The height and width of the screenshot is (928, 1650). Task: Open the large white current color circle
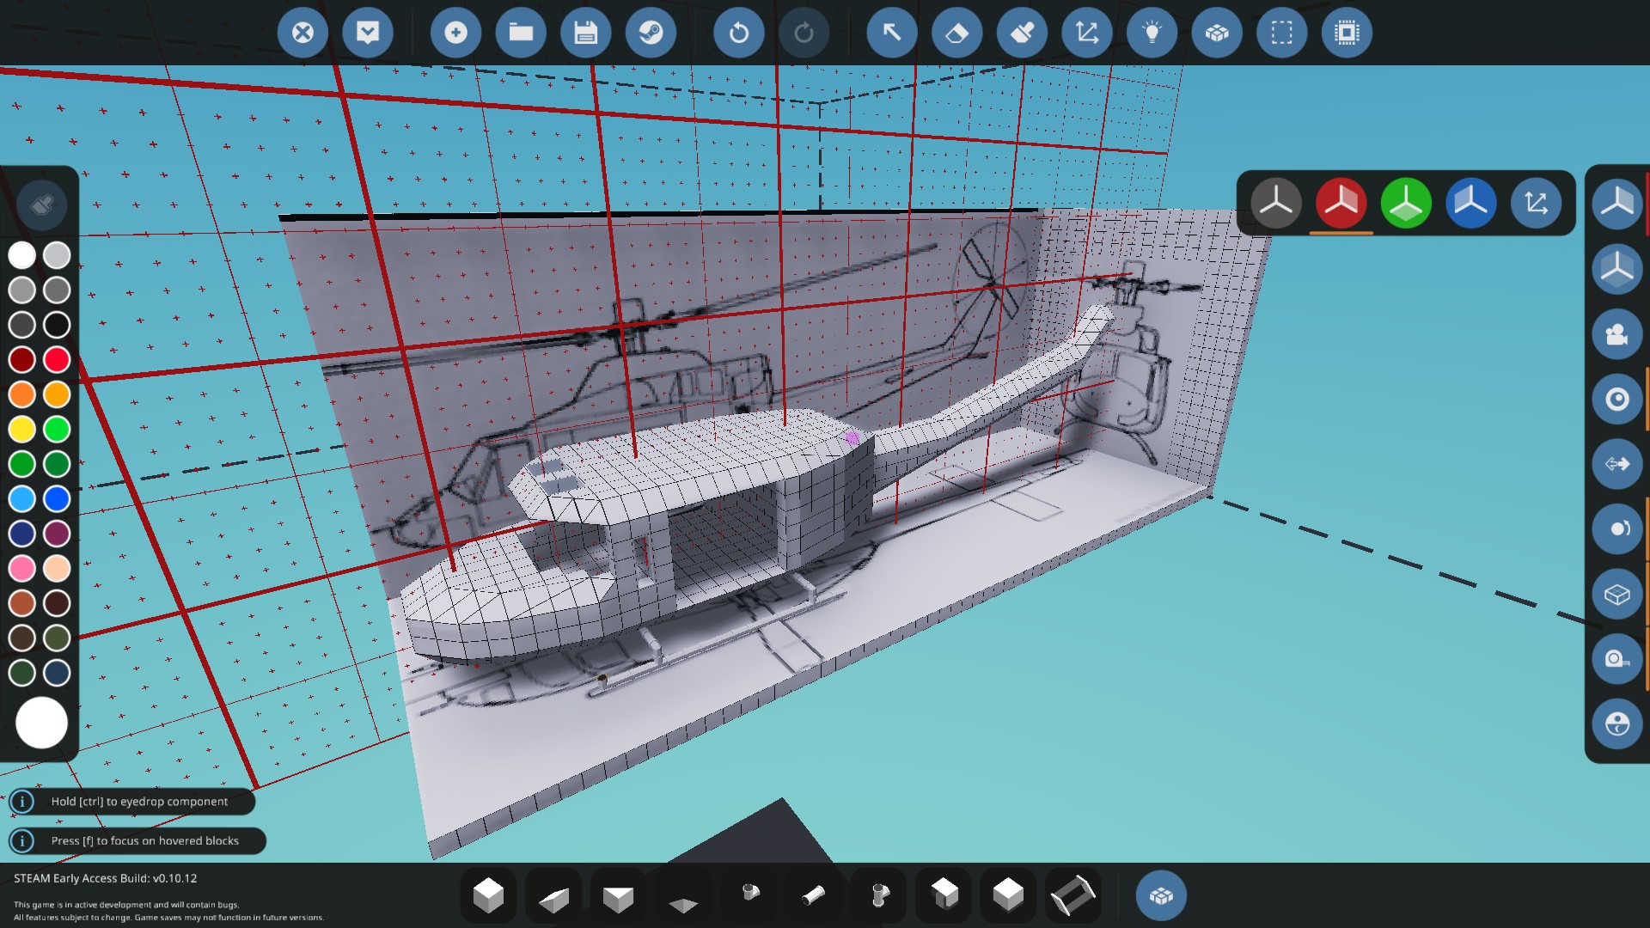click(41, 723)
